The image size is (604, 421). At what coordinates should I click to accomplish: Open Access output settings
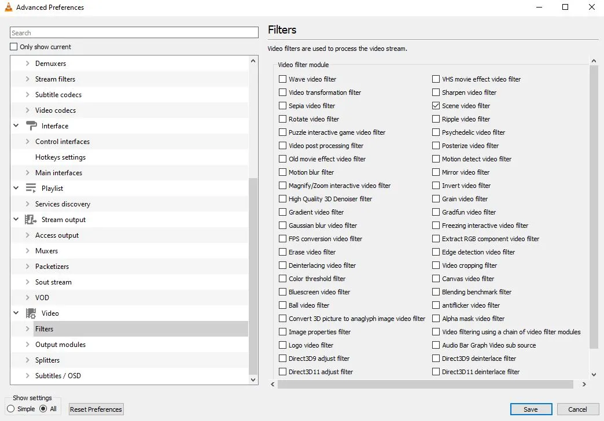tap(57, 235)
